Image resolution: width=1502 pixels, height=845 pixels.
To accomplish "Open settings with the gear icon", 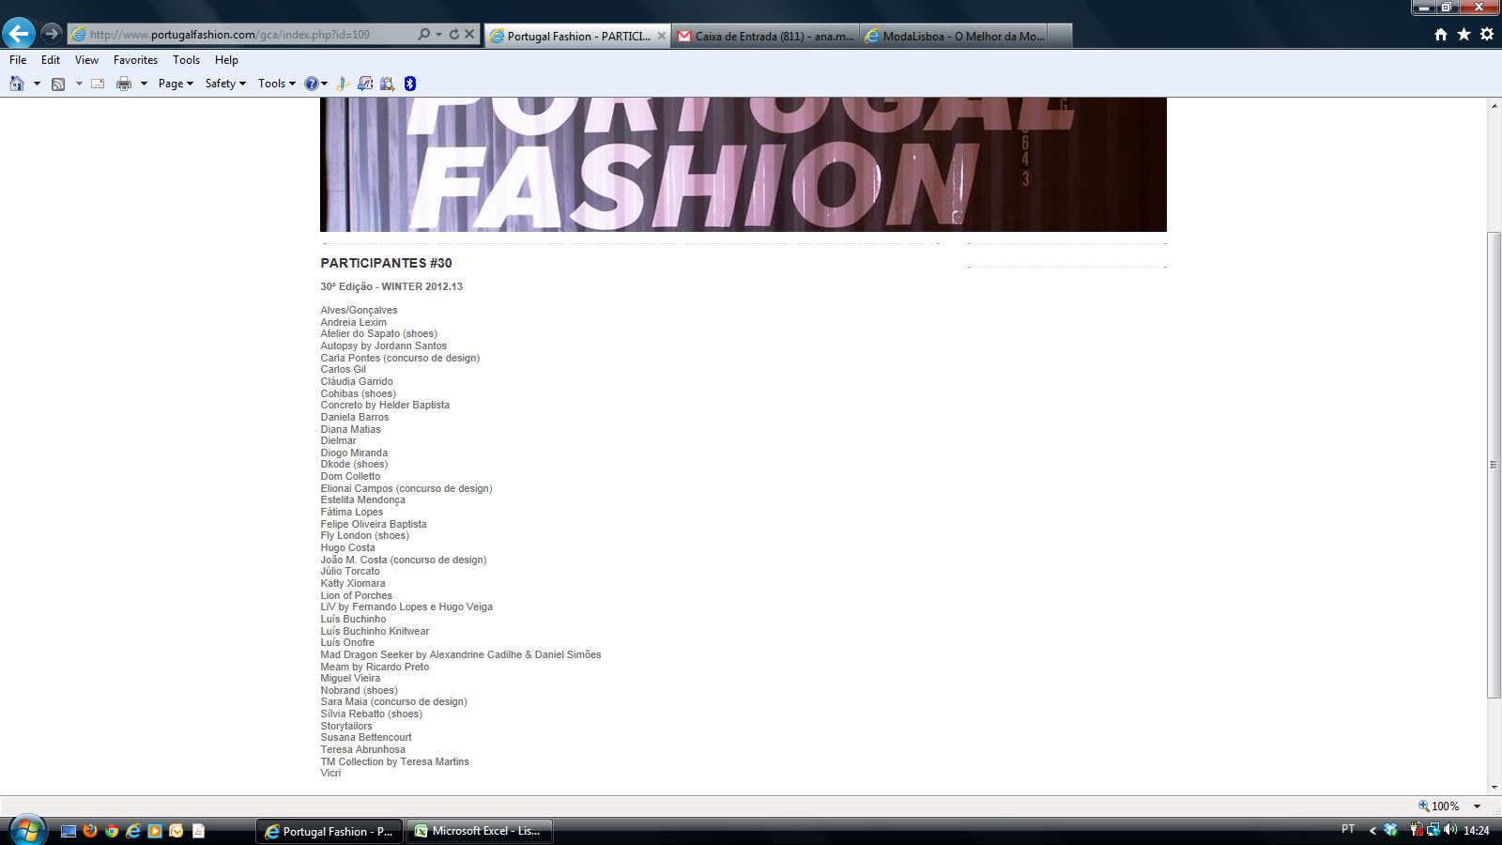I will click(1487, 35).
